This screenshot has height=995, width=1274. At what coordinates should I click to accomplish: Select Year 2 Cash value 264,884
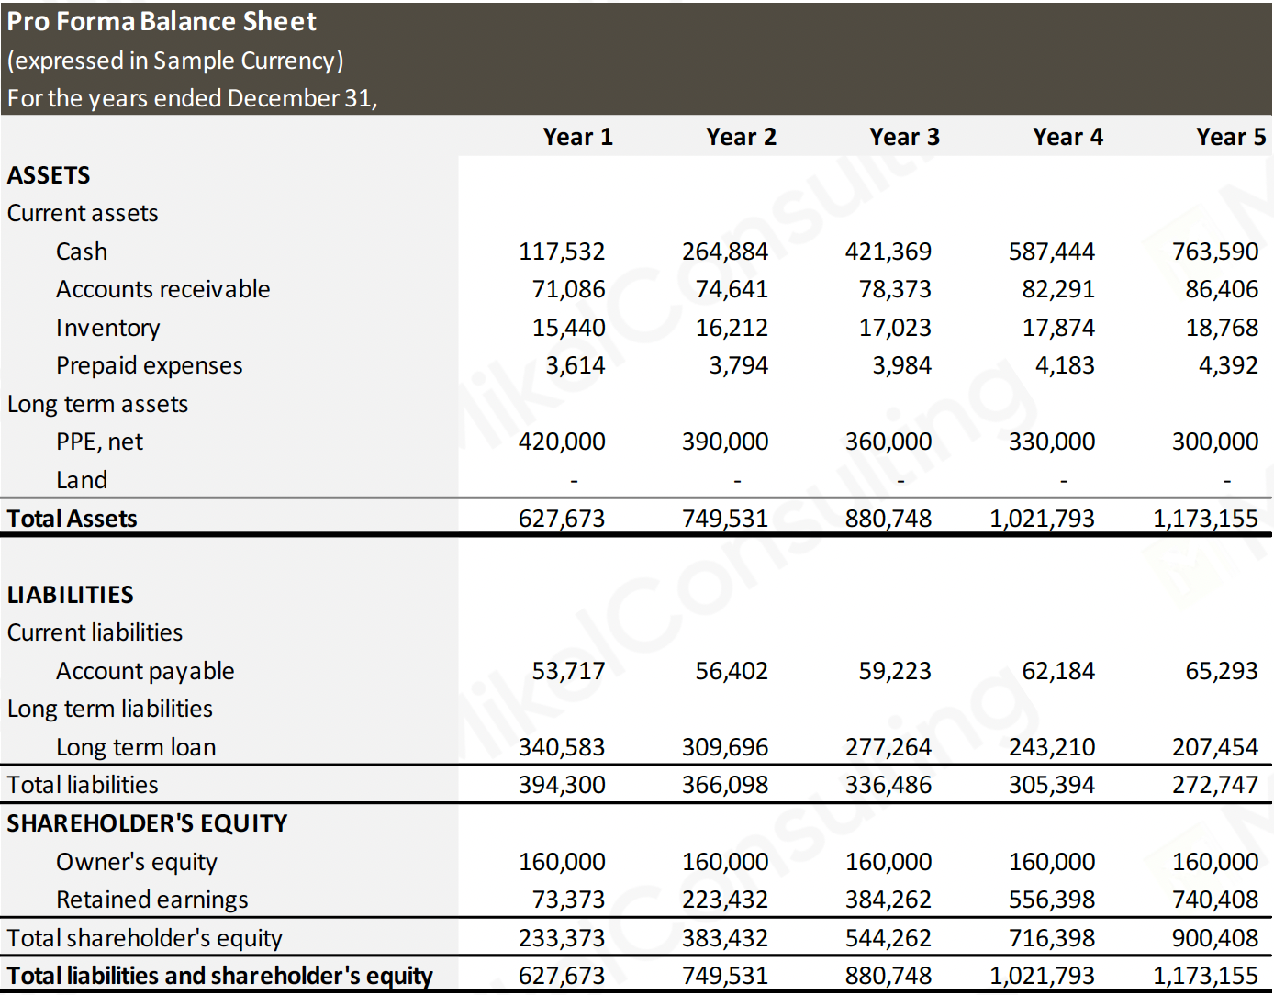pos(725,252)
